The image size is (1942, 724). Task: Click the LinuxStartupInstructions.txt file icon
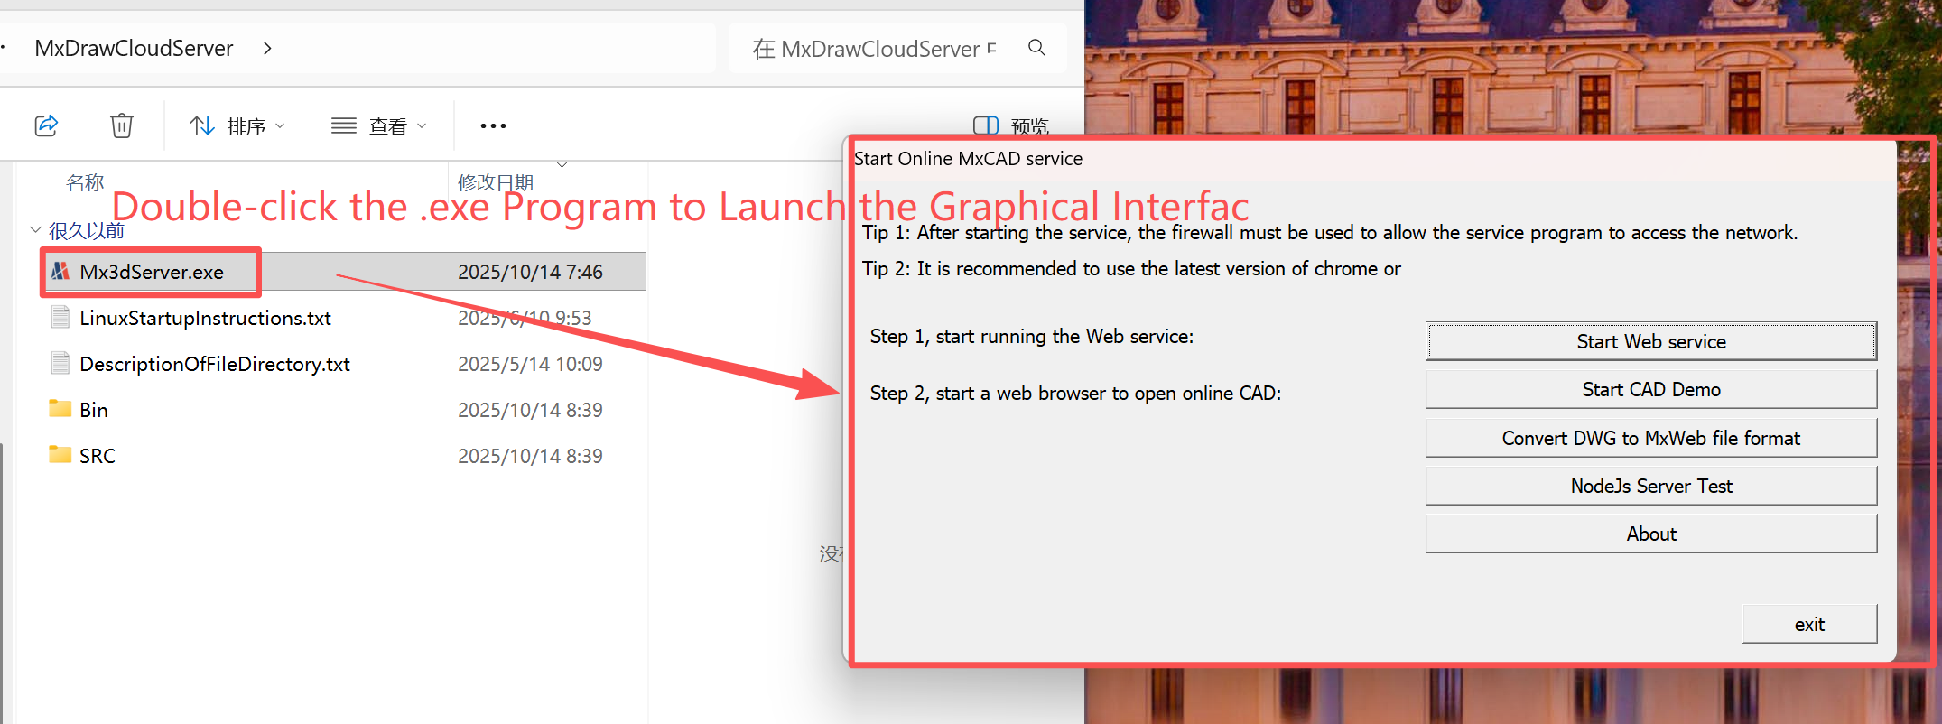[x=60, y=317]
